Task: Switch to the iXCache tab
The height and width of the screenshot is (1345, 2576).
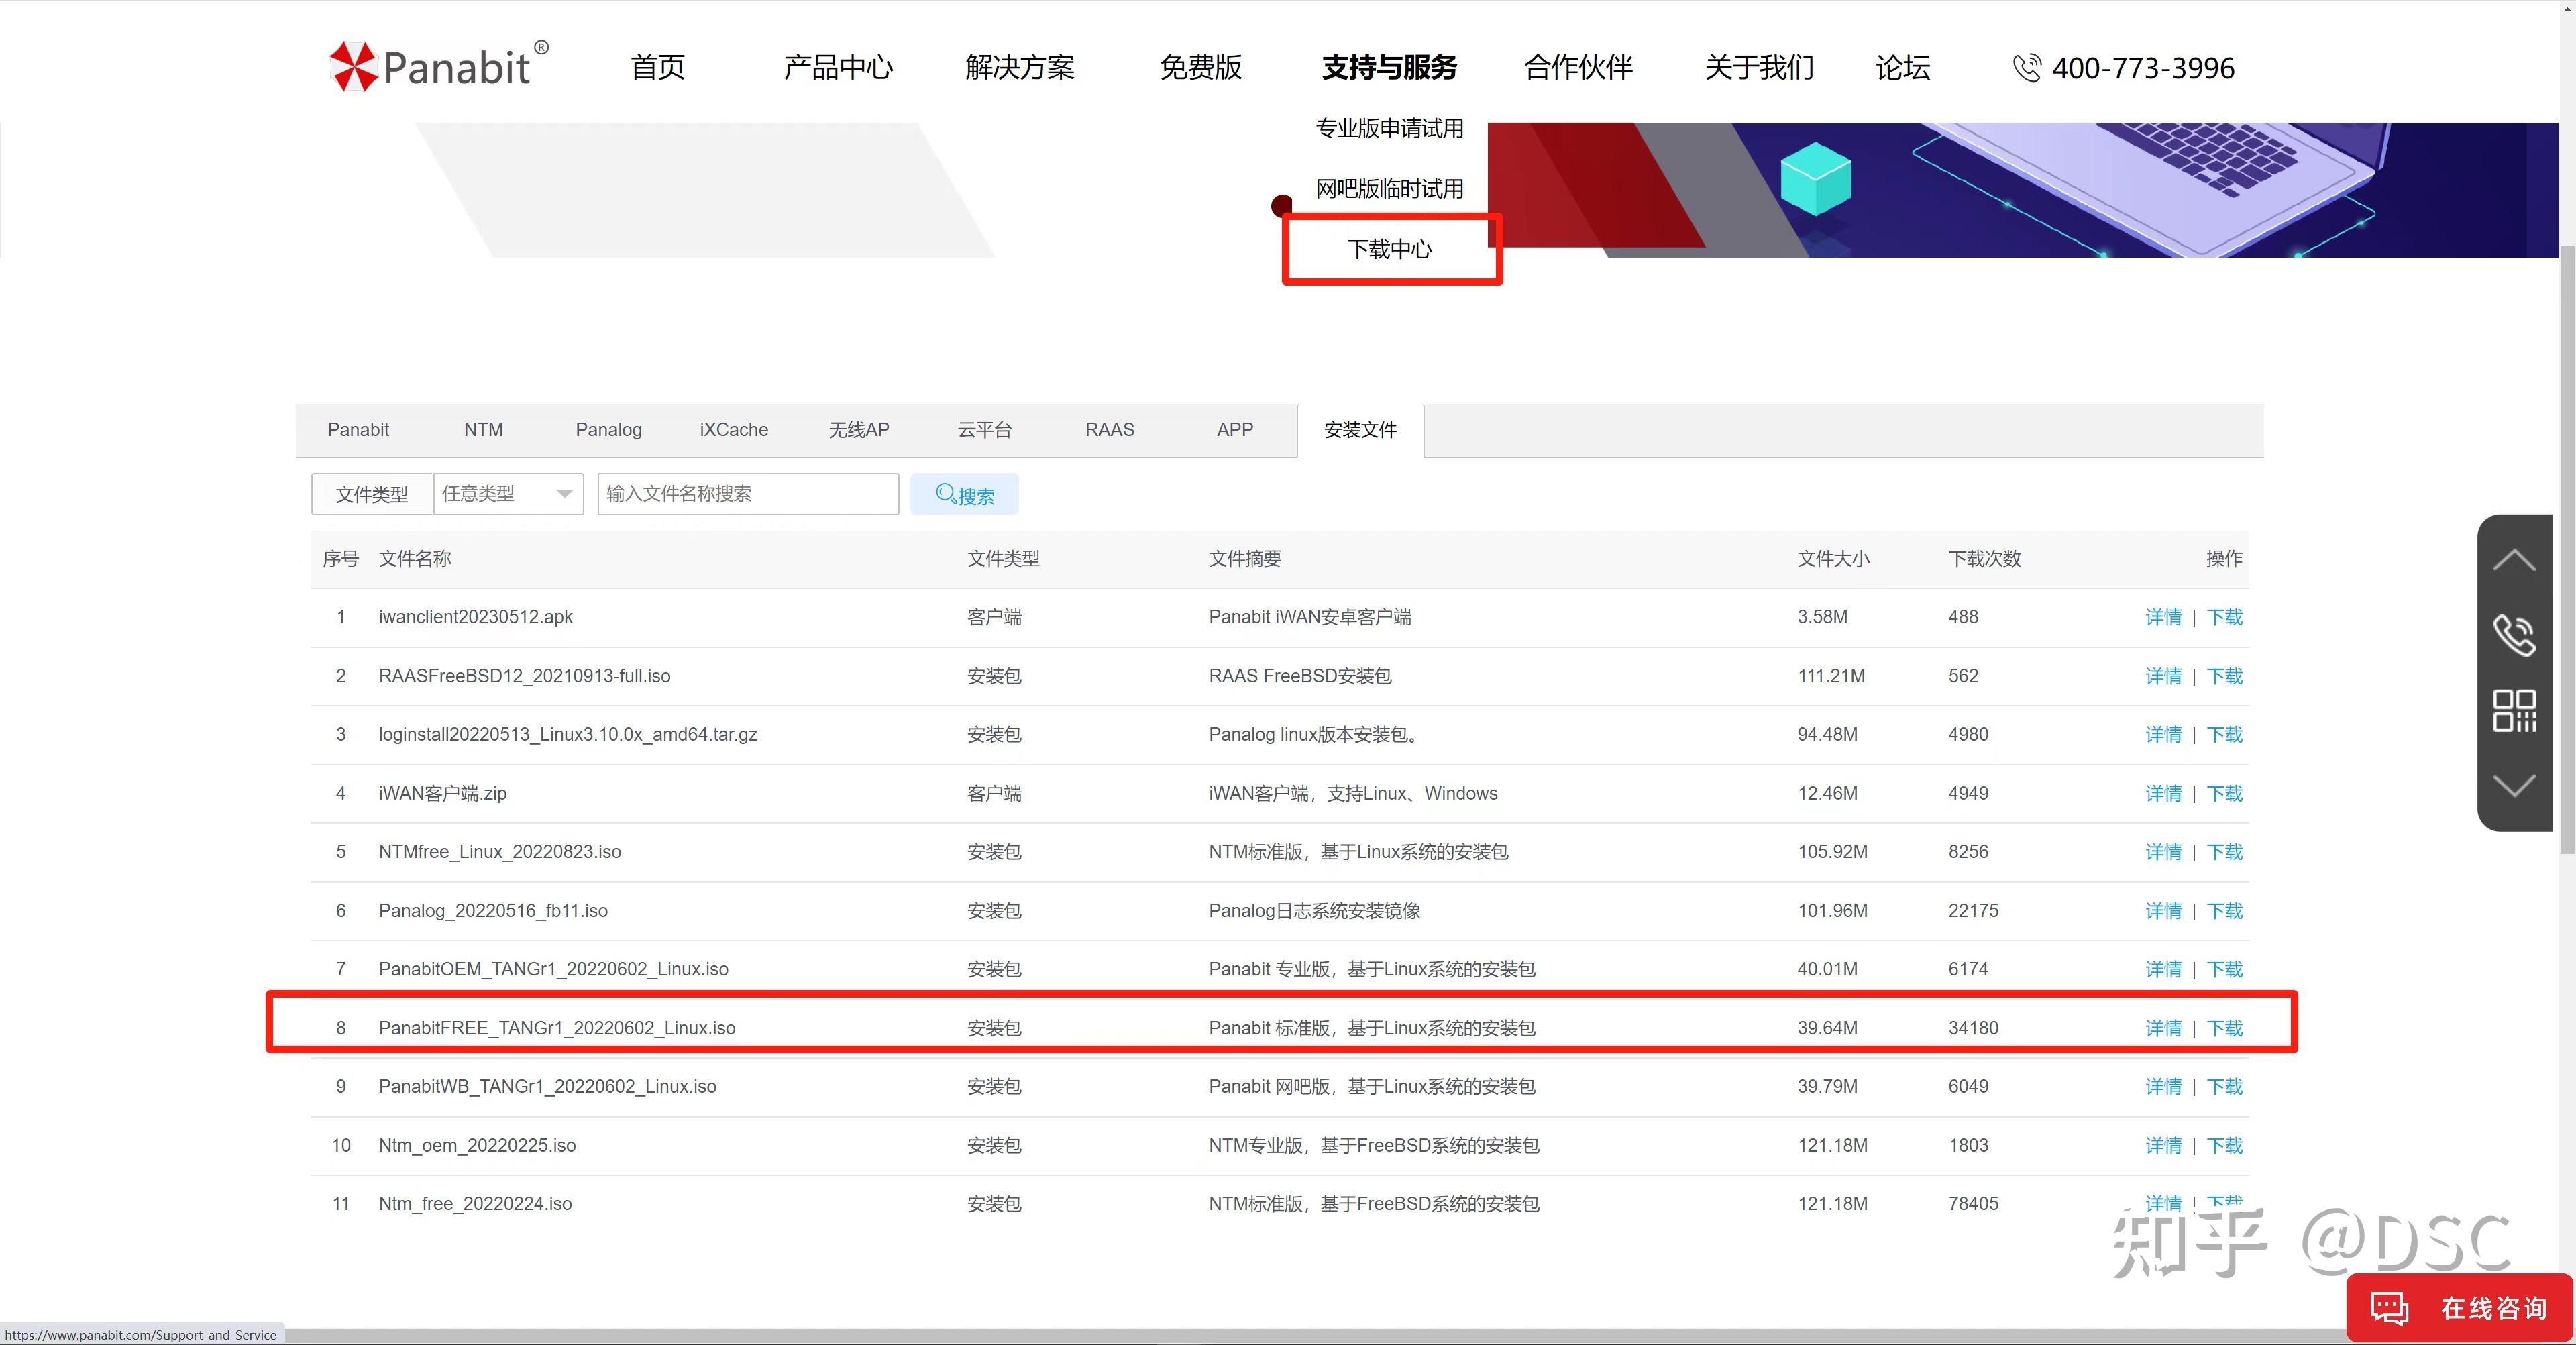Action: (733, 430)
